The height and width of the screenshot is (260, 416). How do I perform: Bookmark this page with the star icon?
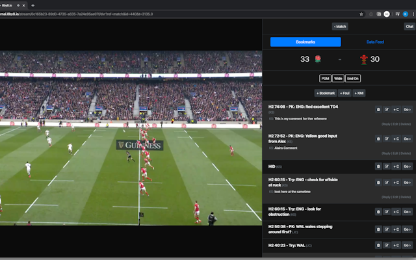(361, 14)
